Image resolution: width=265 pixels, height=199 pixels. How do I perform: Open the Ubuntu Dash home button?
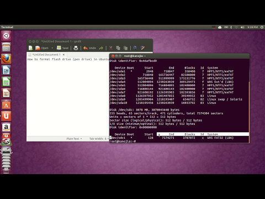(x=6, y=36)
